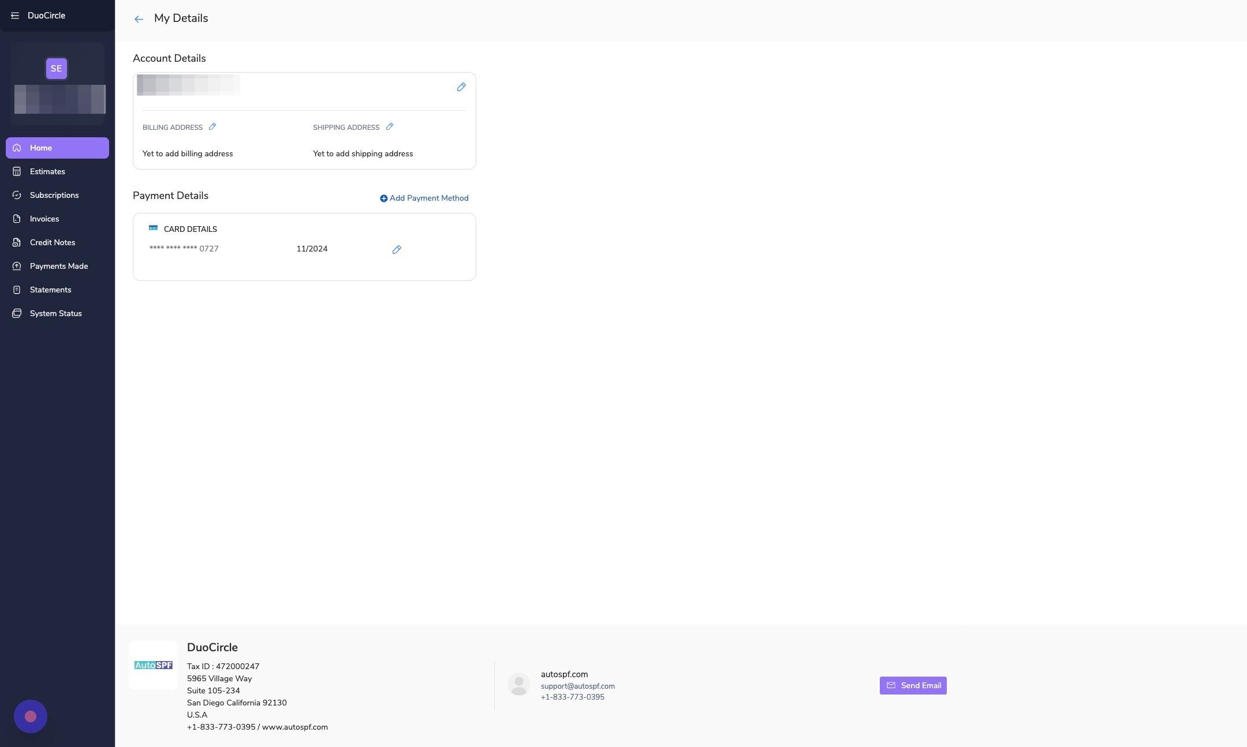The height and width of the screenshot is (747, 1247).
Task: View Statements from the sidebar
Action: pyautogui.click(x=50, y=290)
